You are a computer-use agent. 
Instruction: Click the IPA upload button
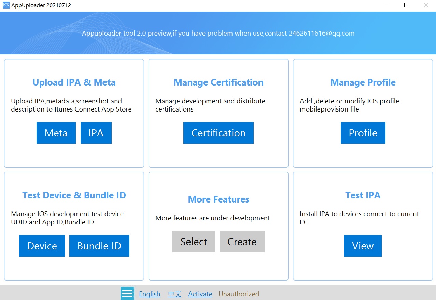click(x=96, y=133)
